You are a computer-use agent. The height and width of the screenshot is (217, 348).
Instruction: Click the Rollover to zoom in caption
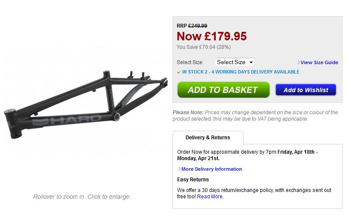point(82,197)
